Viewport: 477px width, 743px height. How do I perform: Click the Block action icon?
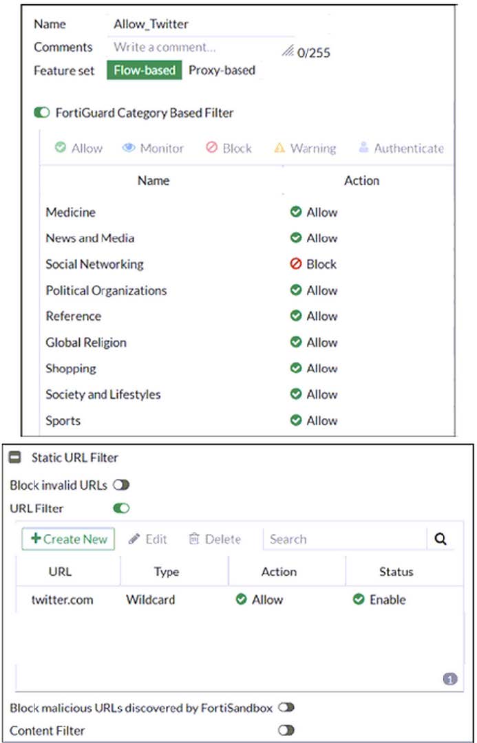(x=211, y=148)
